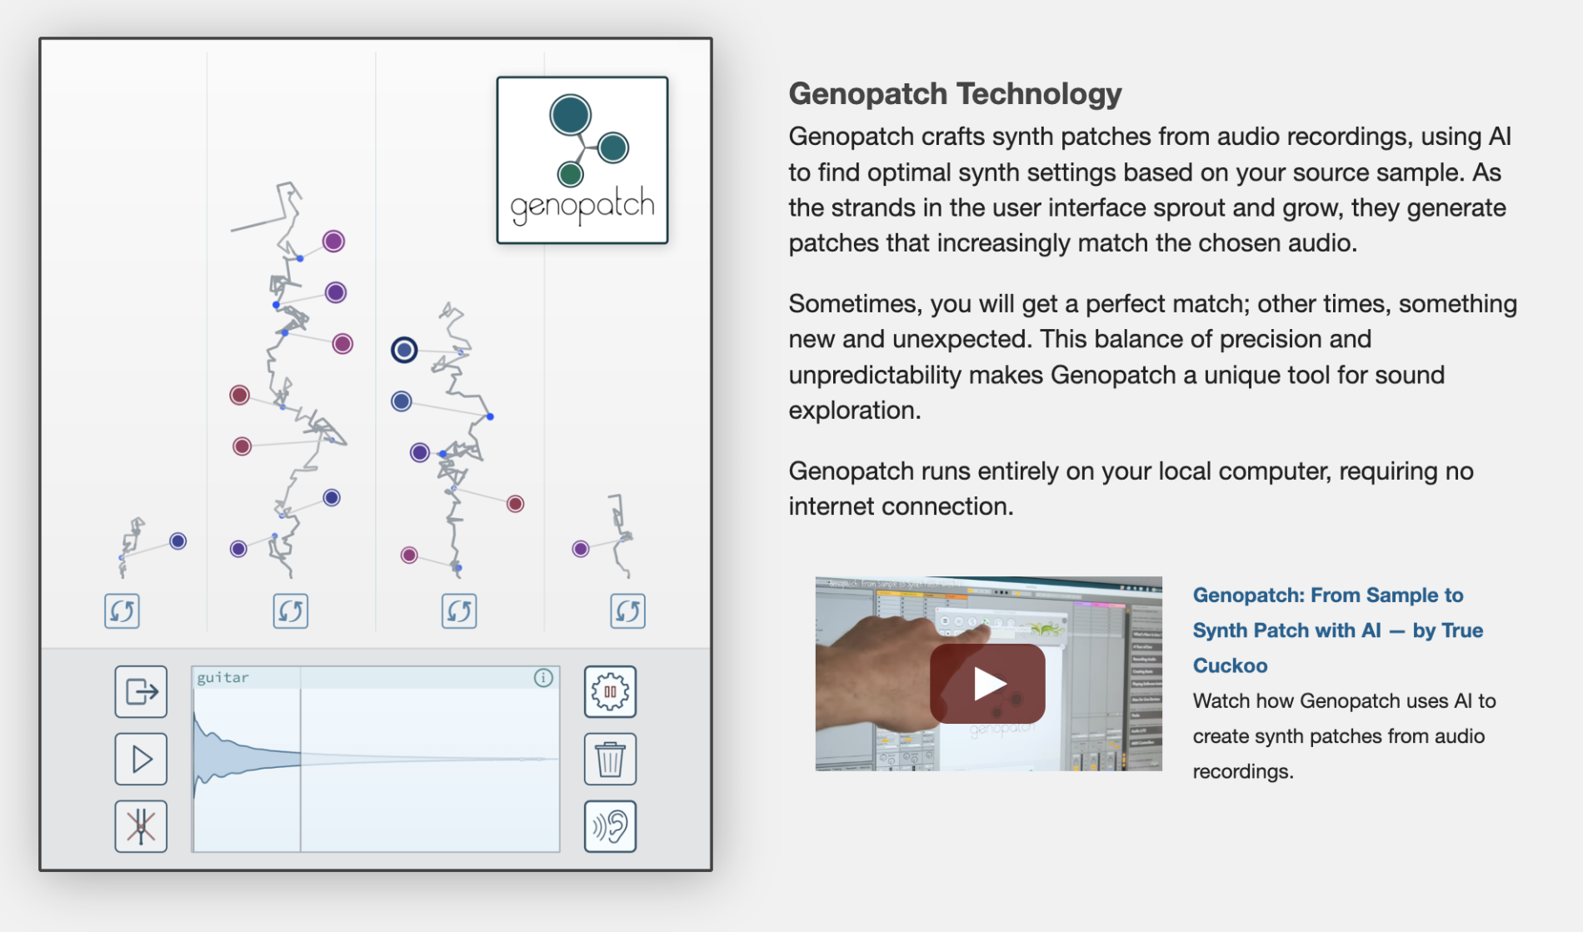1583x932 pixels.
Task: Open the gear settings pause icon
Action: pyautogui.click(x=610, y=691)
